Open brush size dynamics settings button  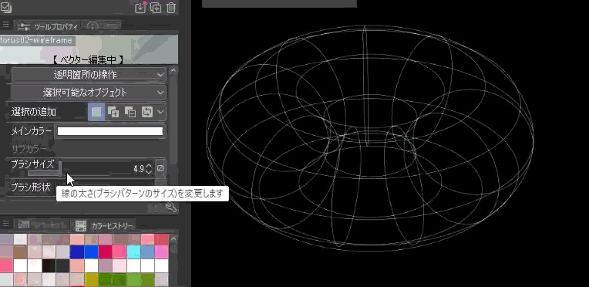pyautogui.click(x=160, y=168)
